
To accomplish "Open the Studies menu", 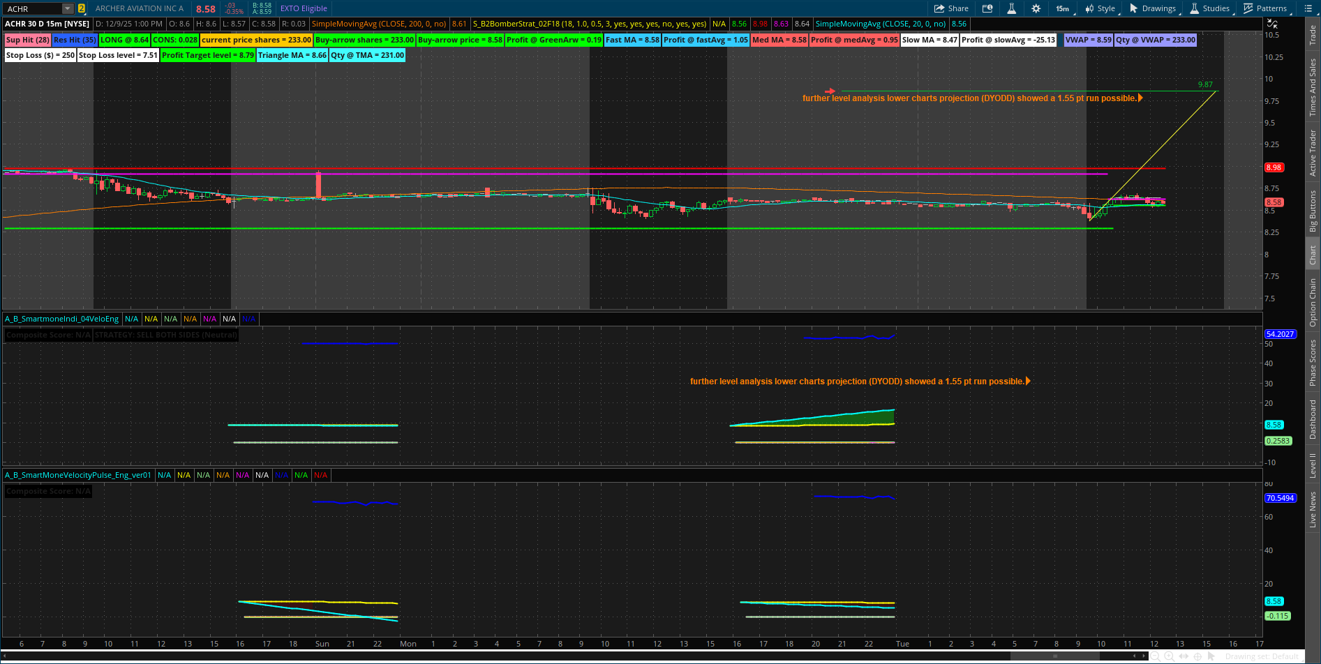I will point(1210,8).
